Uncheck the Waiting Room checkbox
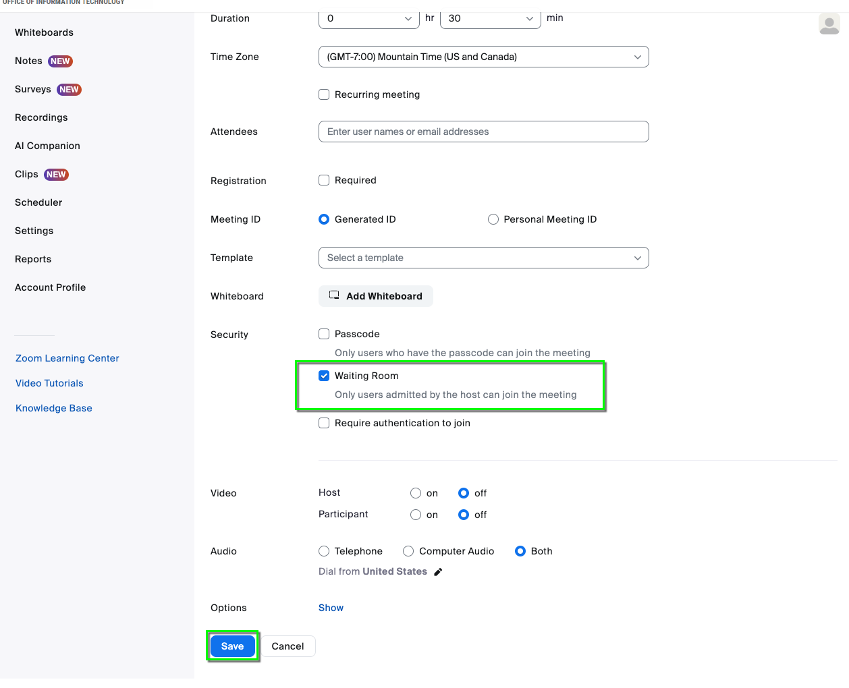Screen dimensions: 849x688 pyautogui.click(x=324, y=376)
